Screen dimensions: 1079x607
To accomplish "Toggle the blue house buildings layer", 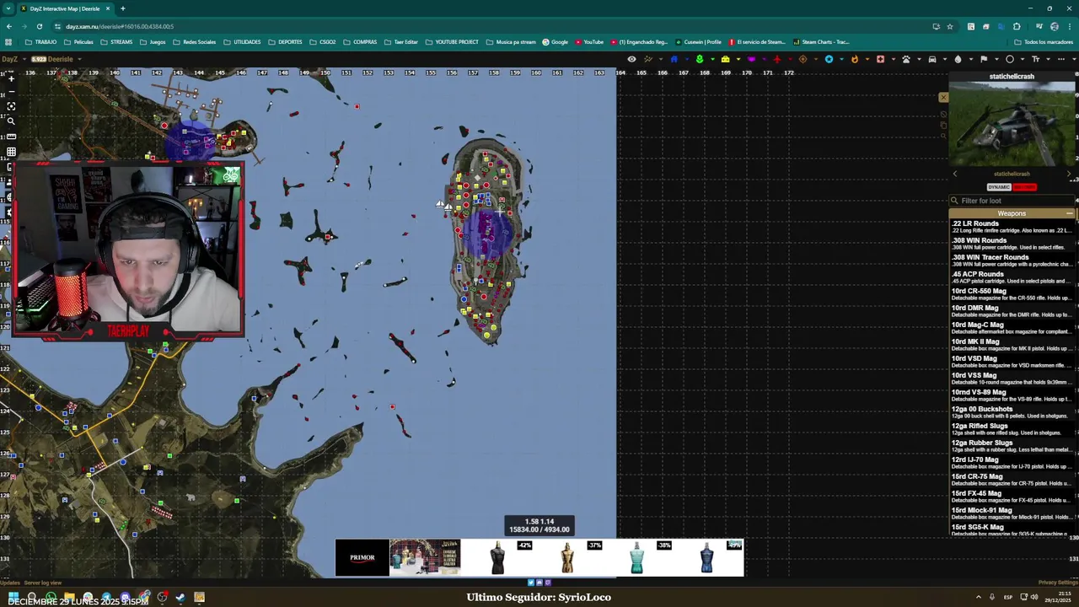I will click(x=674, y=59).
